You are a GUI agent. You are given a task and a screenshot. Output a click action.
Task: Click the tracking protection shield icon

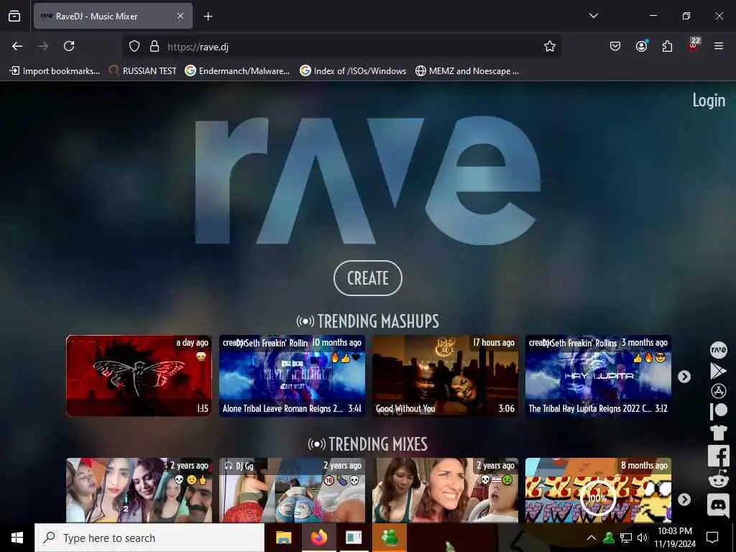point(134,46)
